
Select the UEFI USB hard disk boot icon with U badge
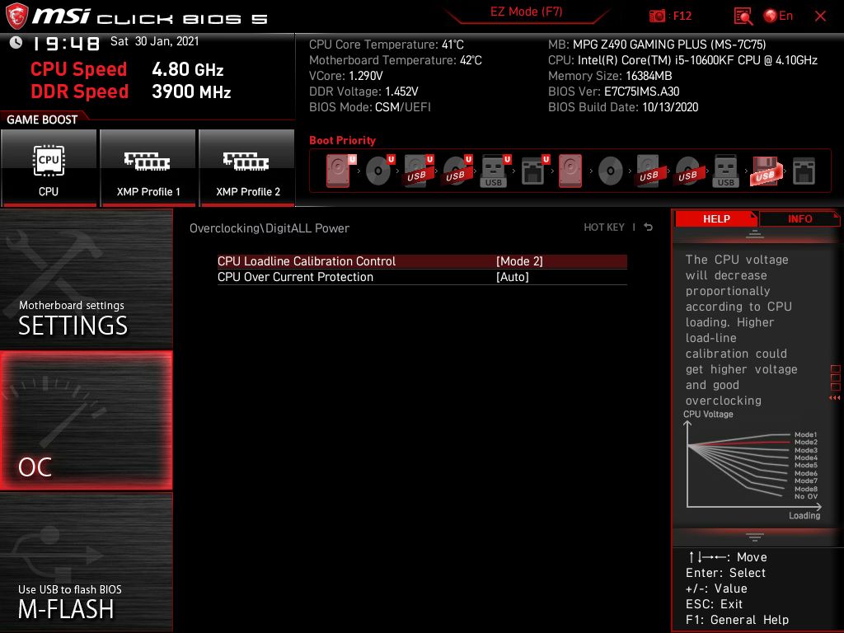418,171
